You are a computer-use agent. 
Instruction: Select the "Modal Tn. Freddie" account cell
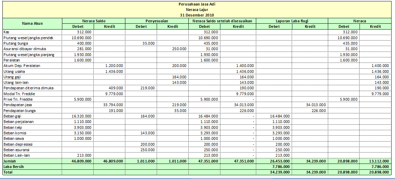point(32,94)
